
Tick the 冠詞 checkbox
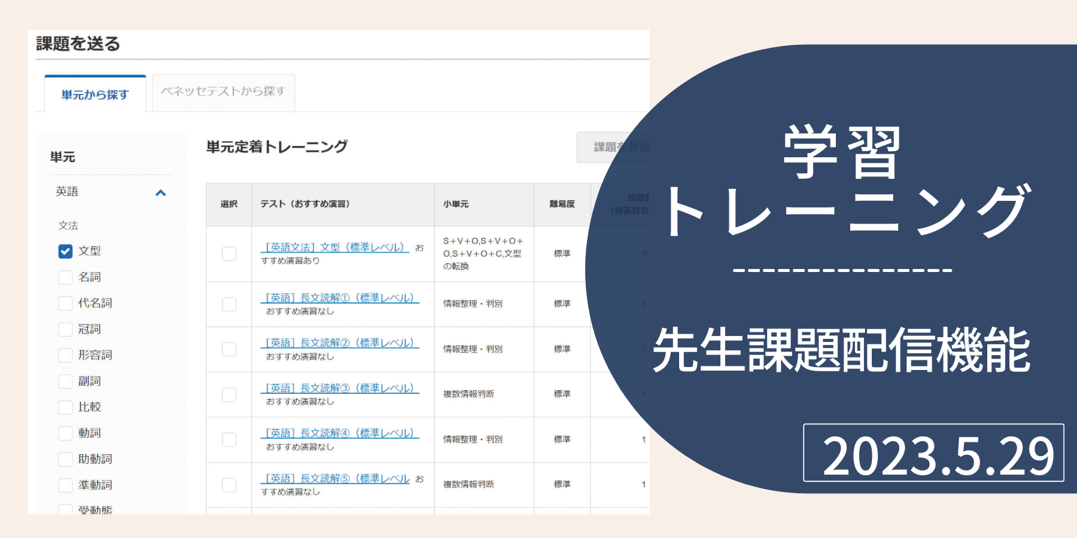(65, 329)
